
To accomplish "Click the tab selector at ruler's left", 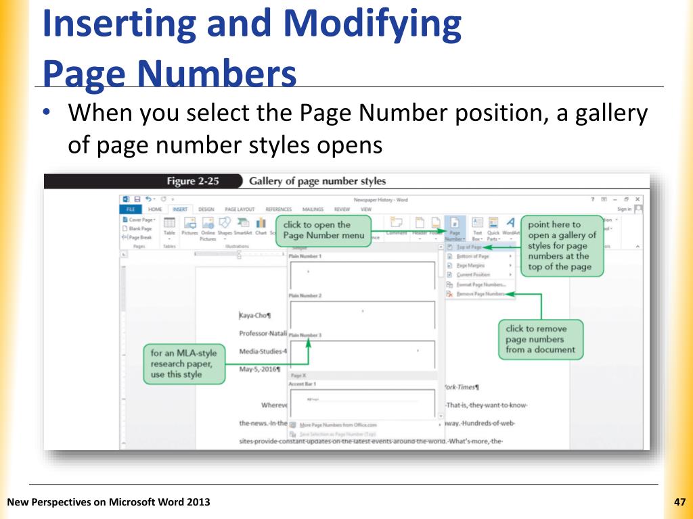I will (x=125, y=254).
